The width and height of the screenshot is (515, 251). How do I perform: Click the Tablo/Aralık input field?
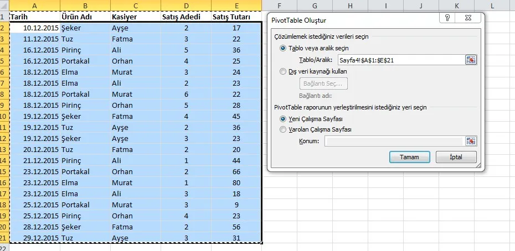tap(396, 60)
